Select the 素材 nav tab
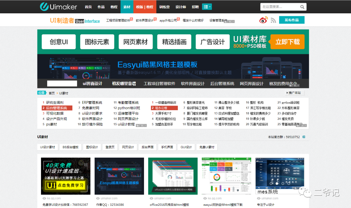The image size is (351, 208). tap(127, 7)
